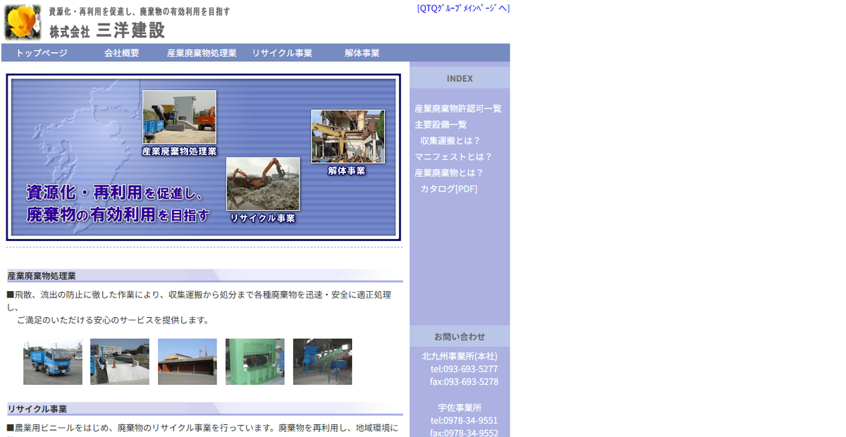
Task: Click the 産業廃棄物とは？ sidebar entry
Action: 448,173
